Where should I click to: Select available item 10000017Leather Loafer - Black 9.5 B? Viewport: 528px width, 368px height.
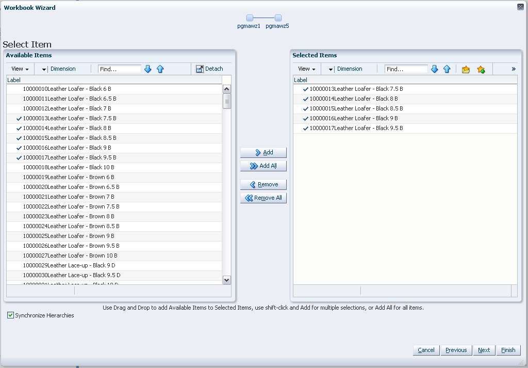114,157
